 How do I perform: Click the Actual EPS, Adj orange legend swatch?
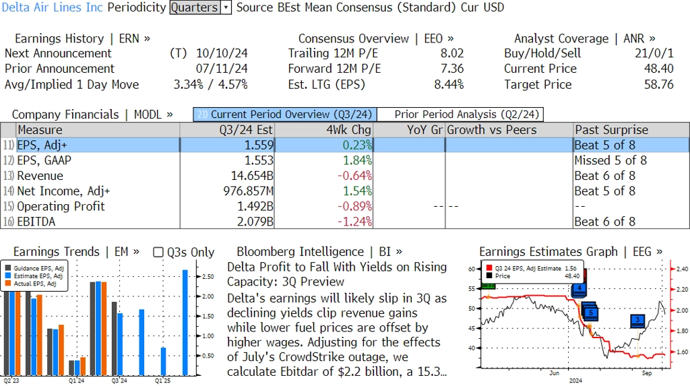8,284
